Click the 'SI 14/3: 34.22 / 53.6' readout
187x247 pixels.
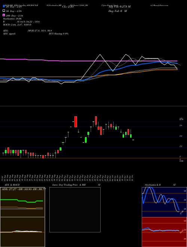tap(28, 22)
